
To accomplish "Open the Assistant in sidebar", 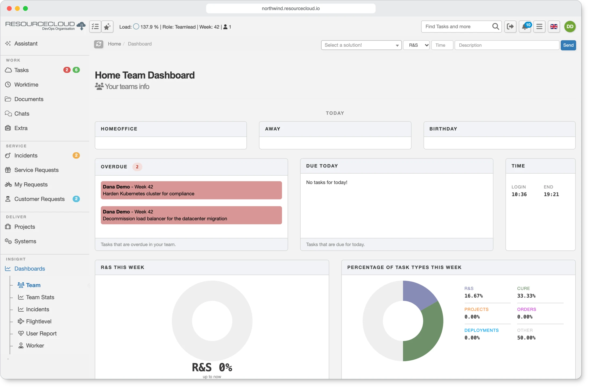I will [26, 43].
